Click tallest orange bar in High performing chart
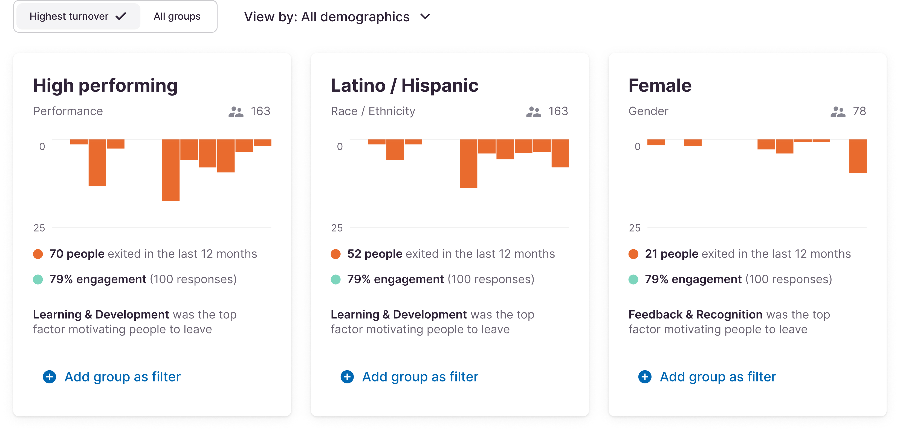This screenshot has width=900, height=432. [x=170, y=170]
